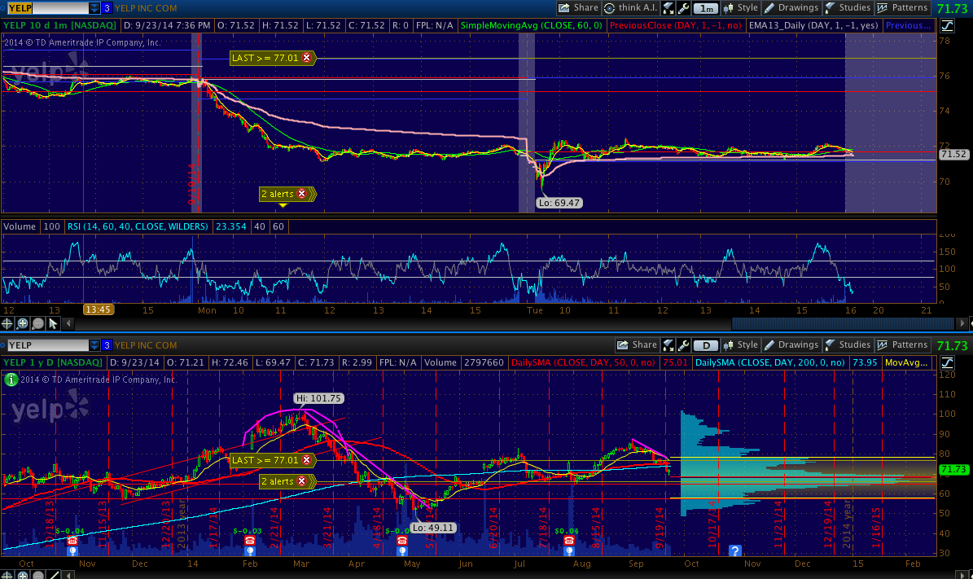The image size is (973, 579).
Task: Close the 2 alerts tag in top chart
Action: (x=302, y=194)
